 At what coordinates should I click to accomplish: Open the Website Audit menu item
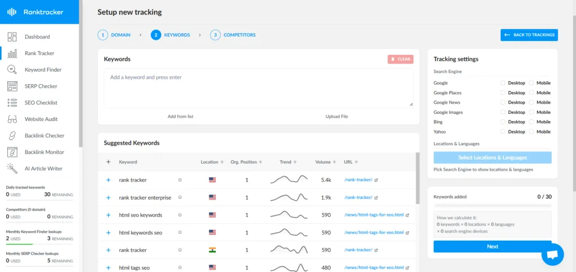click(x=41, y=119)
